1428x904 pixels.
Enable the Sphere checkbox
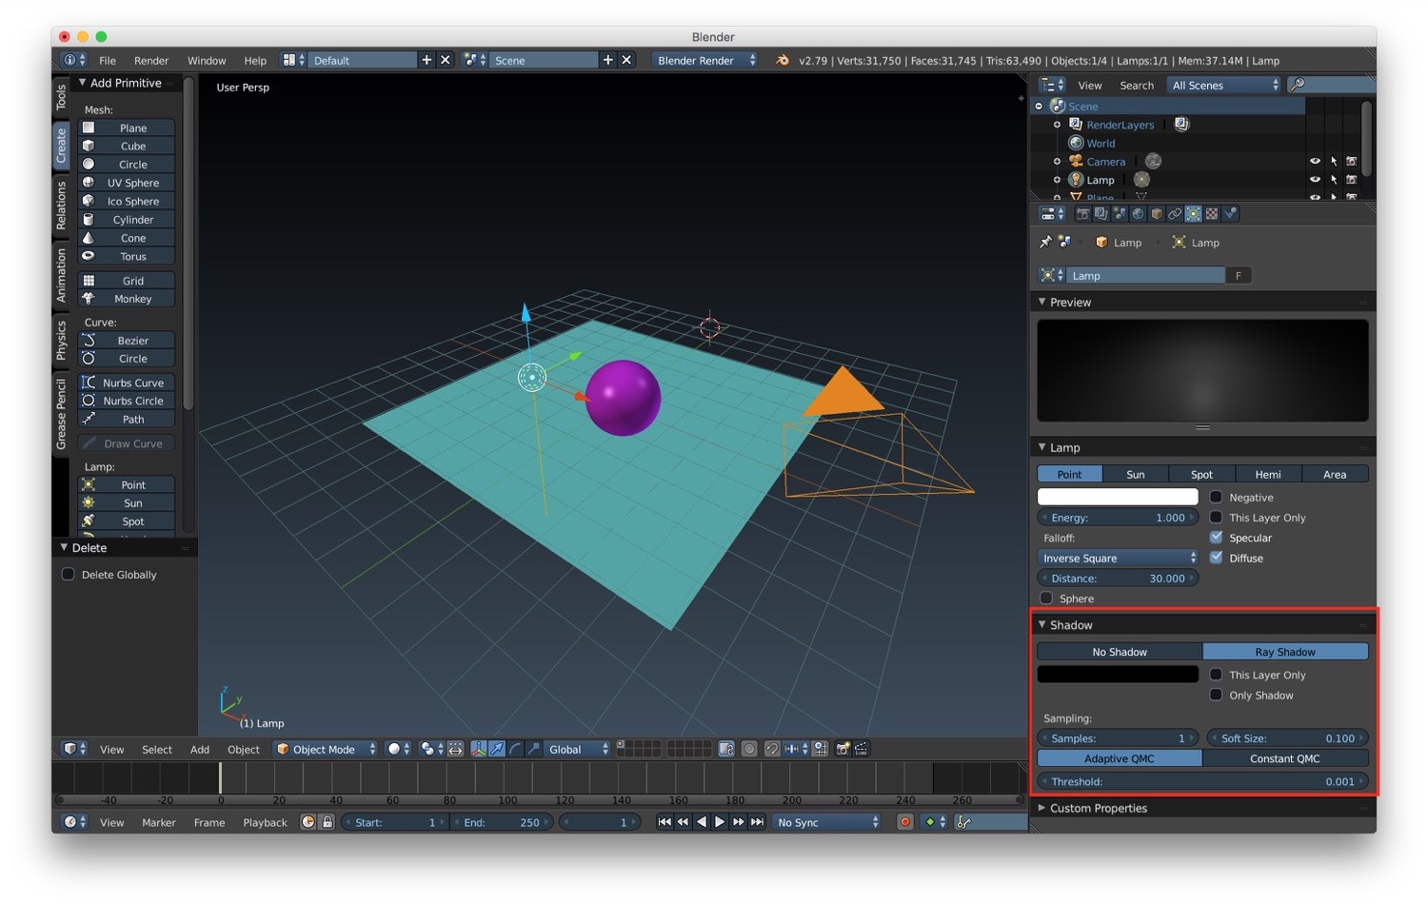(x=1046, y=598)
